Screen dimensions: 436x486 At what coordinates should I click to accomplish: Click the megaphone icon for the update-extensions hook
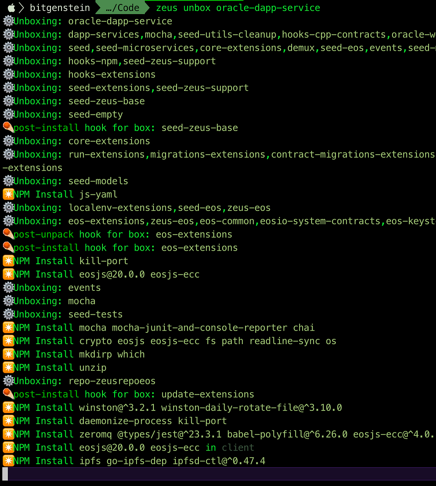[7, 394]
